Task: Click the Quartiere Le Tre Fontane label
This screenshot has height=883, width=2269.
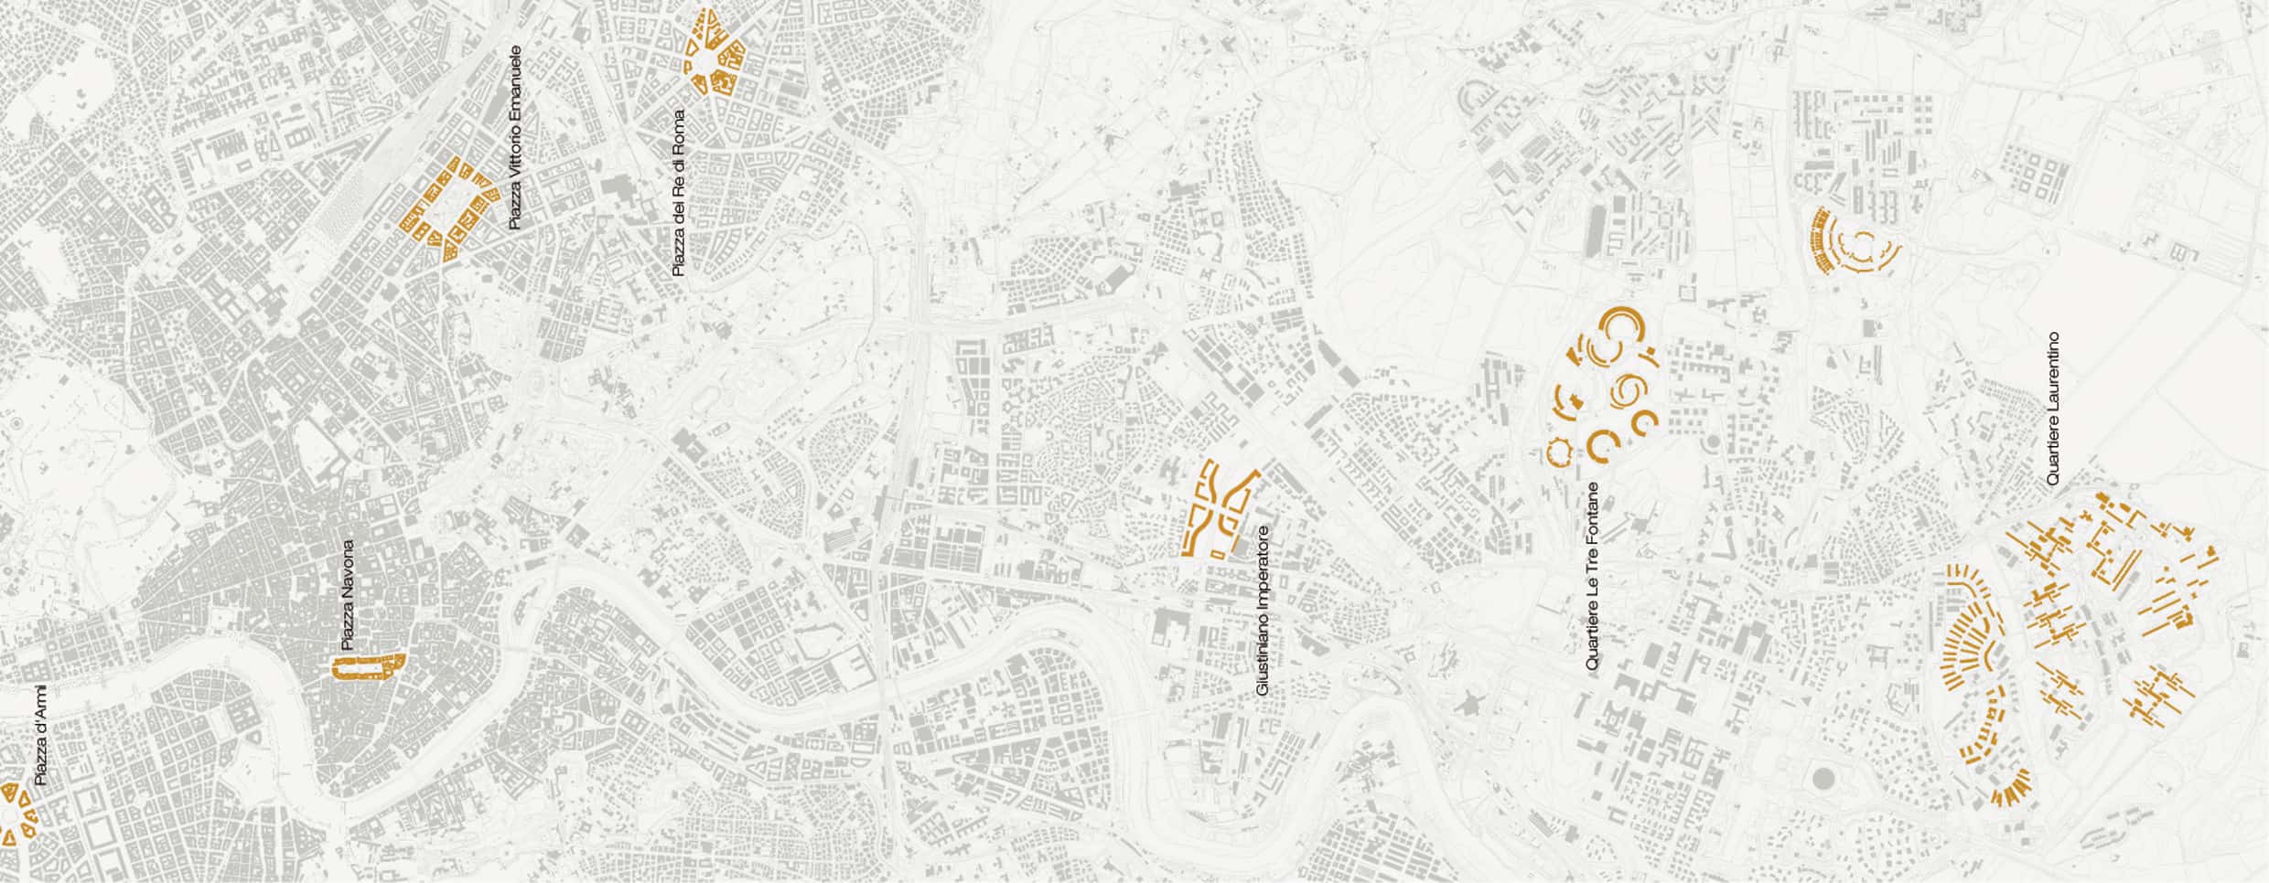Action: tap(1593, 576)
